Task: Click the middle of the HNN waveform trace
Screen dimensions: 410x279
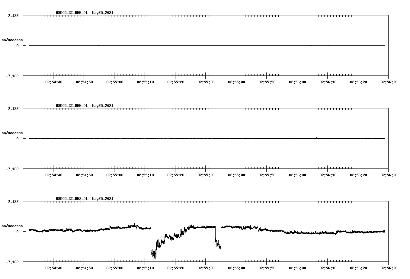Action: pyautogui.click(x=205, y=138)
